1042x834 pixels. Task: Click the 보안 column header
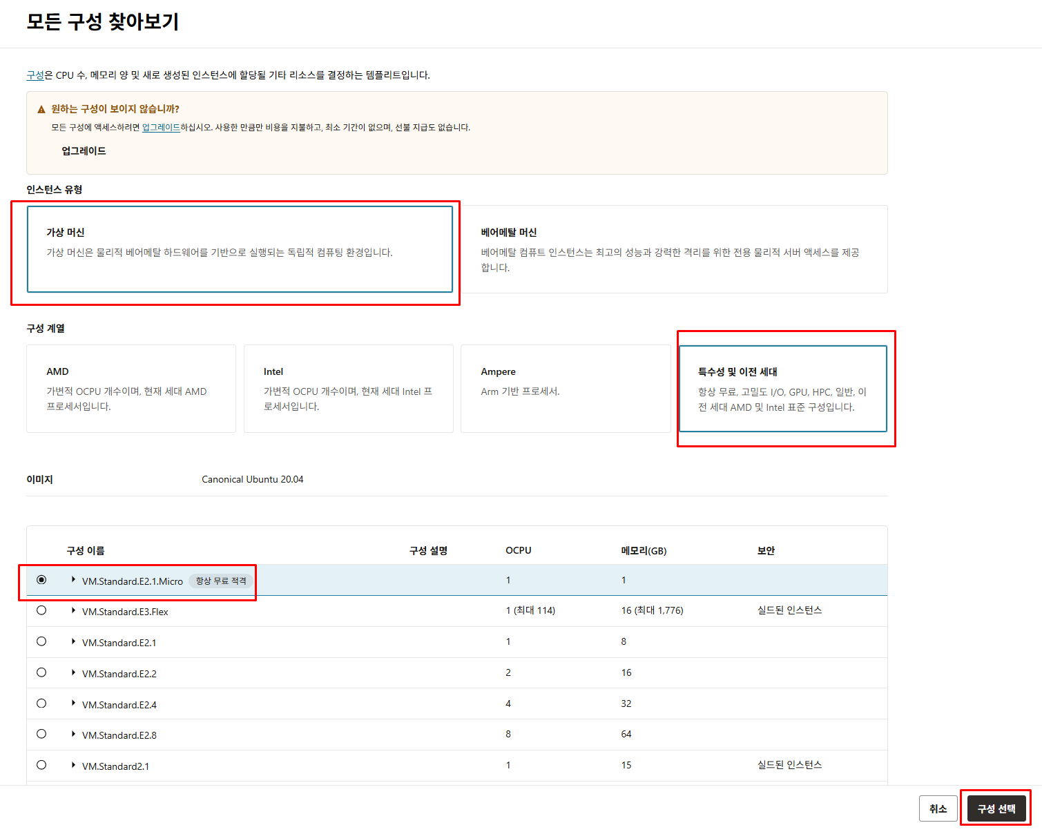pyautogui.click(x=766, y=550)
